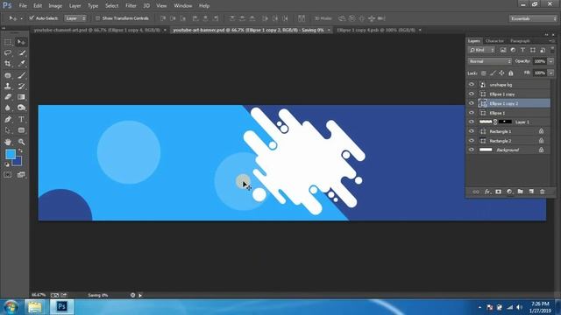Open the Filter menu
Image resolution: width=561 pixels, height=315 pixels.
[x=131, y=6]
